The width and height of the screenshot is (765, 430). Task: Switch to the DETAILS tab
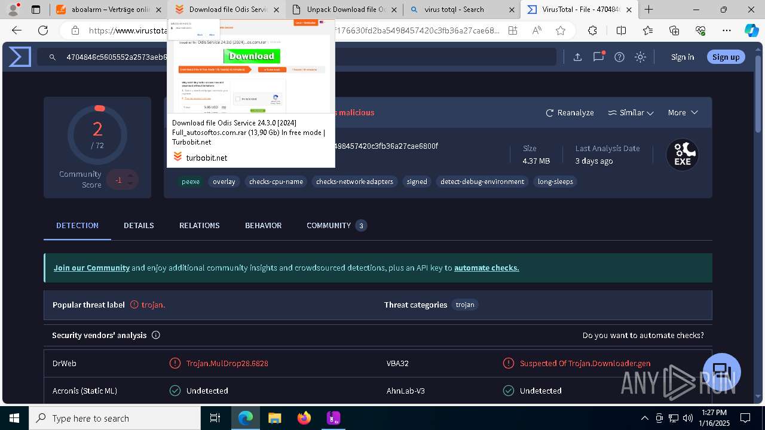point(139,225)
